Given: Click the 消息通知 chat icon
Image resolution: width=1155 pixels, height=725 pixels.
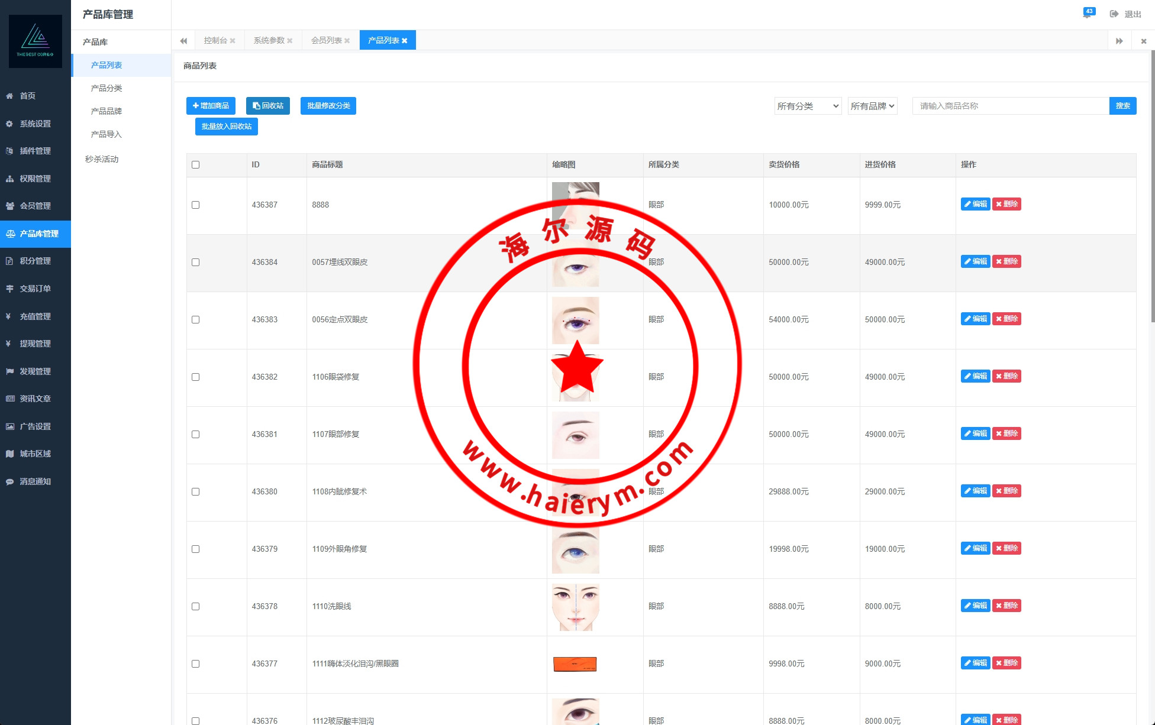Looking at the screenshot, I should (9, 481).
